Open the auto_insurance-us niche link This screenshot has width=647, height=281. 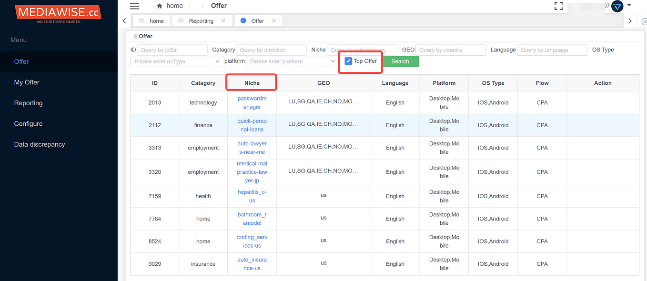tap(252, 264)
